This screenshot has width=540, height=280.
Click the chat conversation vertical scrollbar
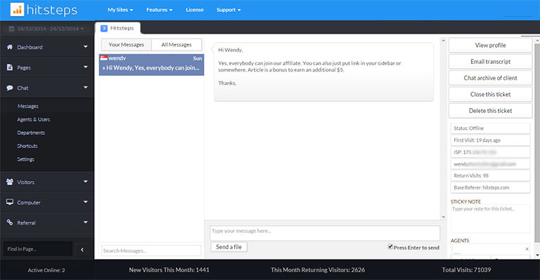tap(443, 129)
